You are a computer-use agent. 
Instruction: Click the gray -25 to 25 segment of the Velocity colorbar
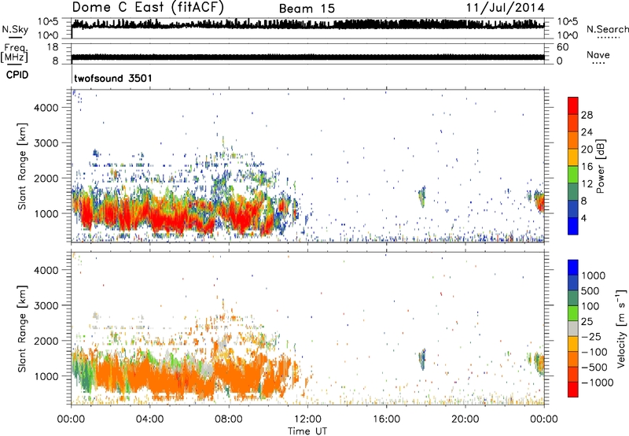click(x=573, y=328)
